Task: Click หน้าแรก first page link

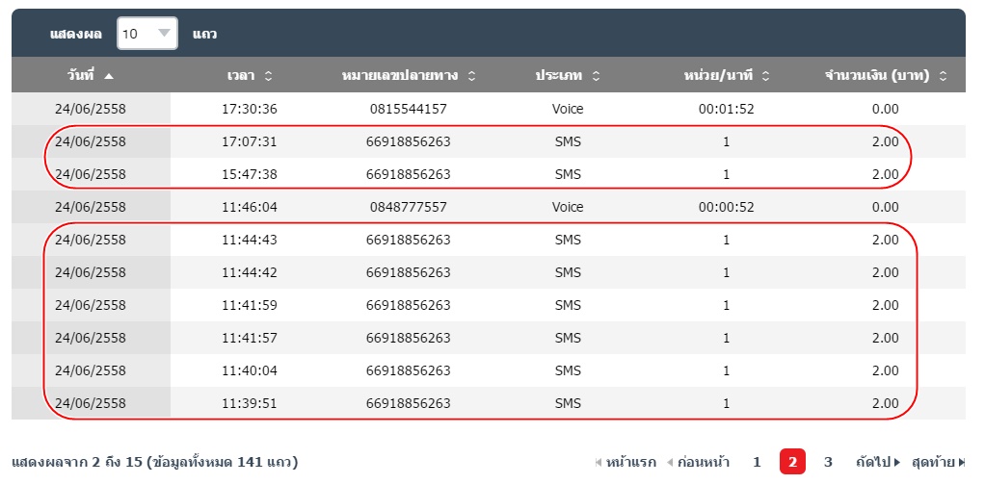Action: (626, 462)
